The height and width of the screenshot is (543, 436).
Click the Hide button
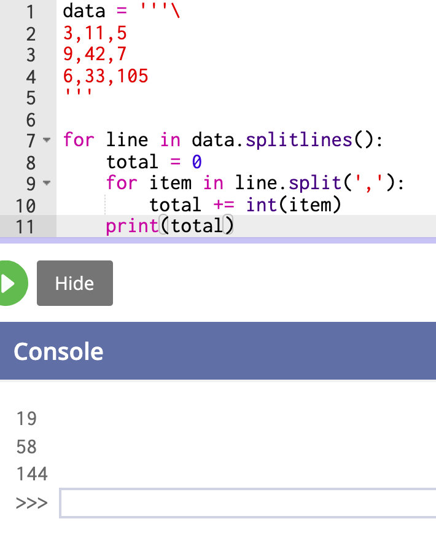(75, 283)
